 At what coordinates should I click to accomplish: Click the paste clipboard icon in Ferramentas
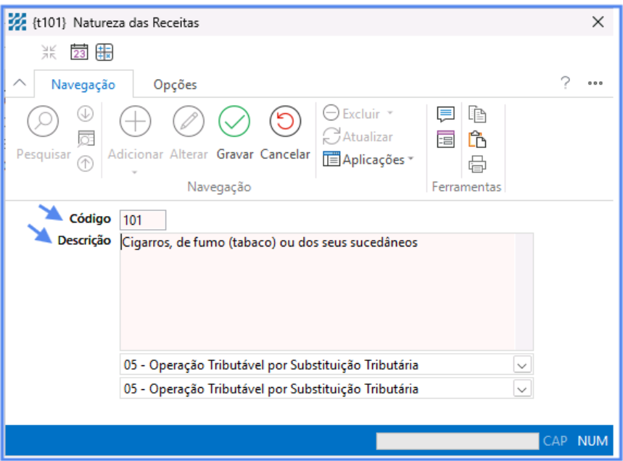click(x=477, y=139)
